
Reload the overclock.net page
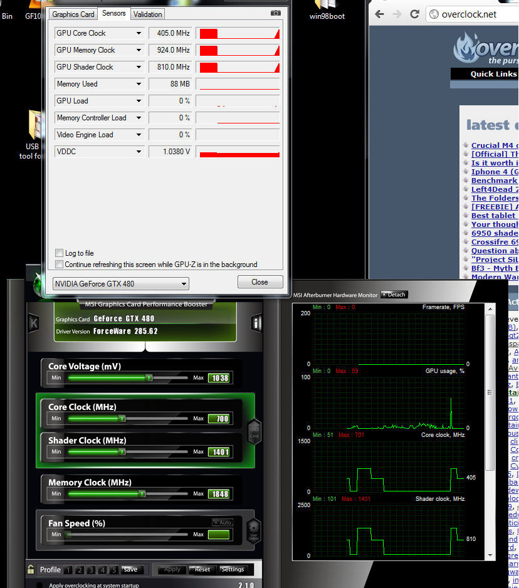click(414, 14)
